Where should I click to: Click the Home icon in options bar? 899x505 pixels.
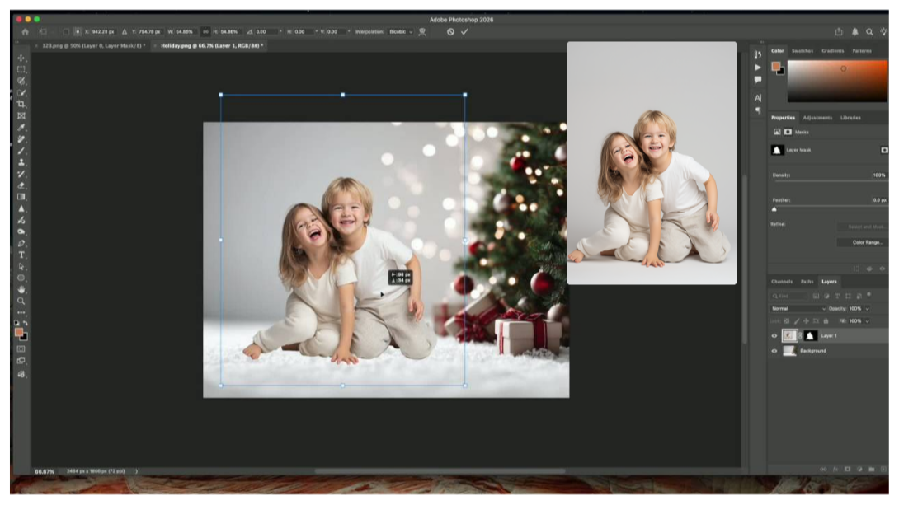click(x=25, y=31)
